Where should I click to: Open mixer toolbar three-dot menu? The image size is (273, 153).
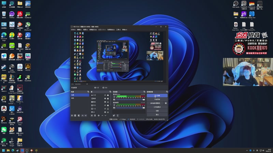pyautogui.click(x=117, y=116)
